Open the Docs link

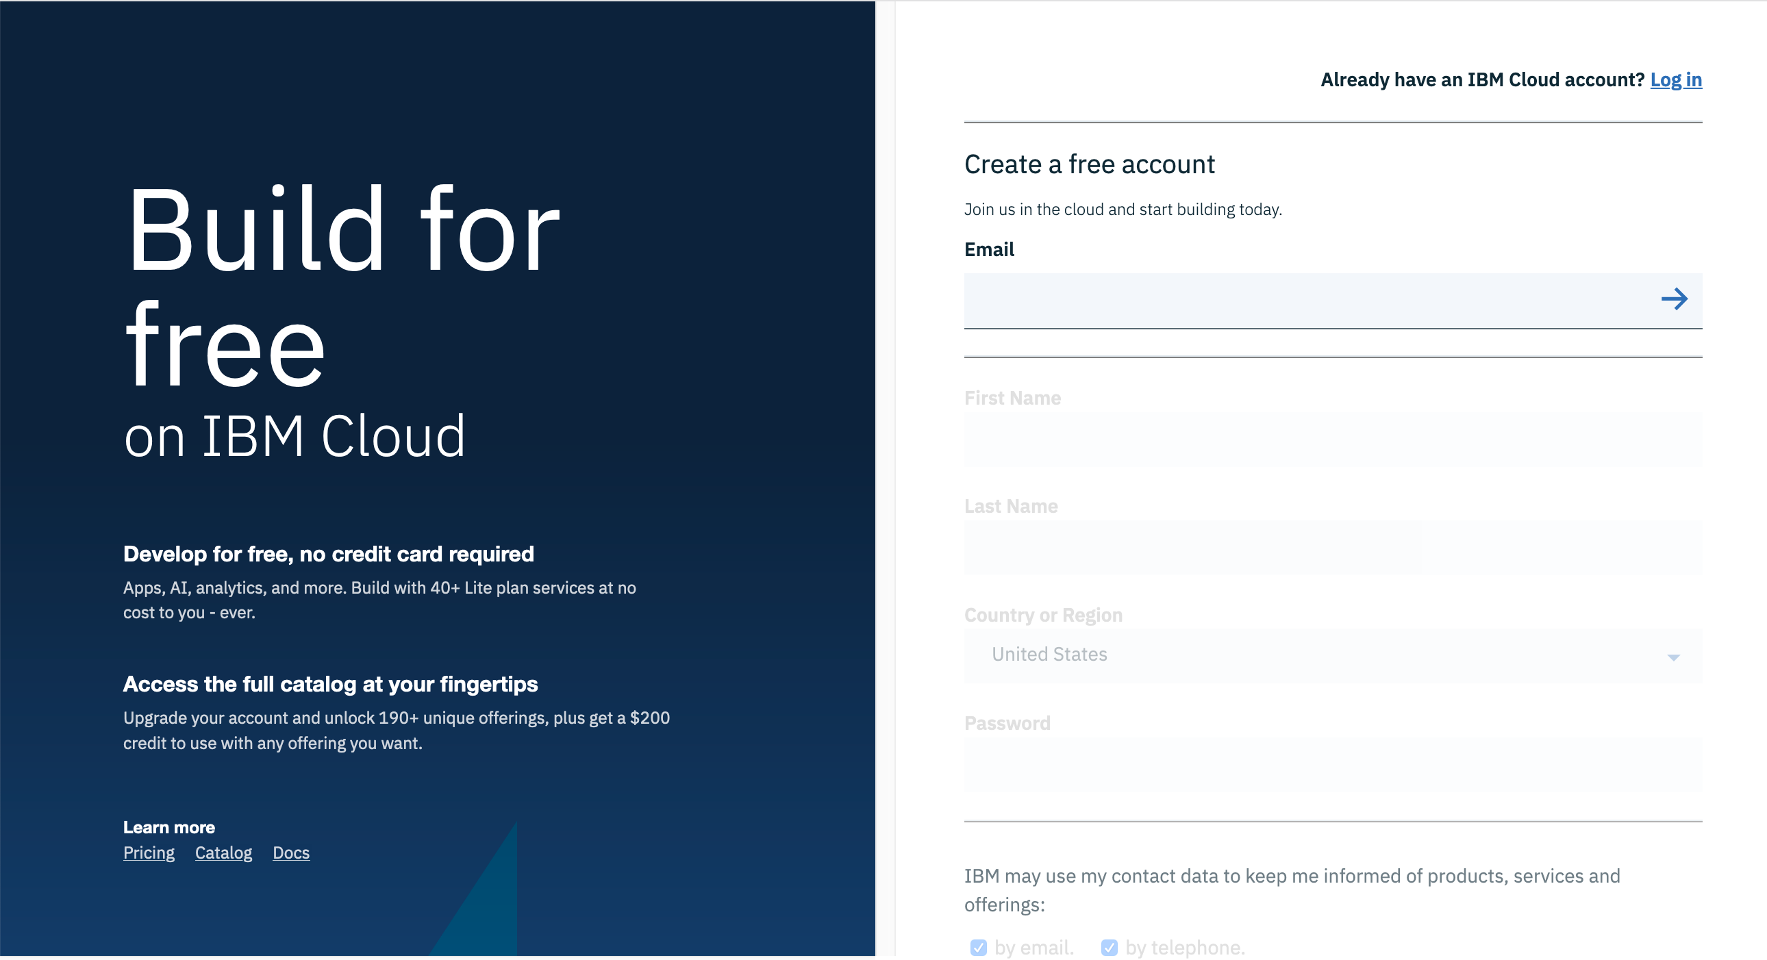291,853
